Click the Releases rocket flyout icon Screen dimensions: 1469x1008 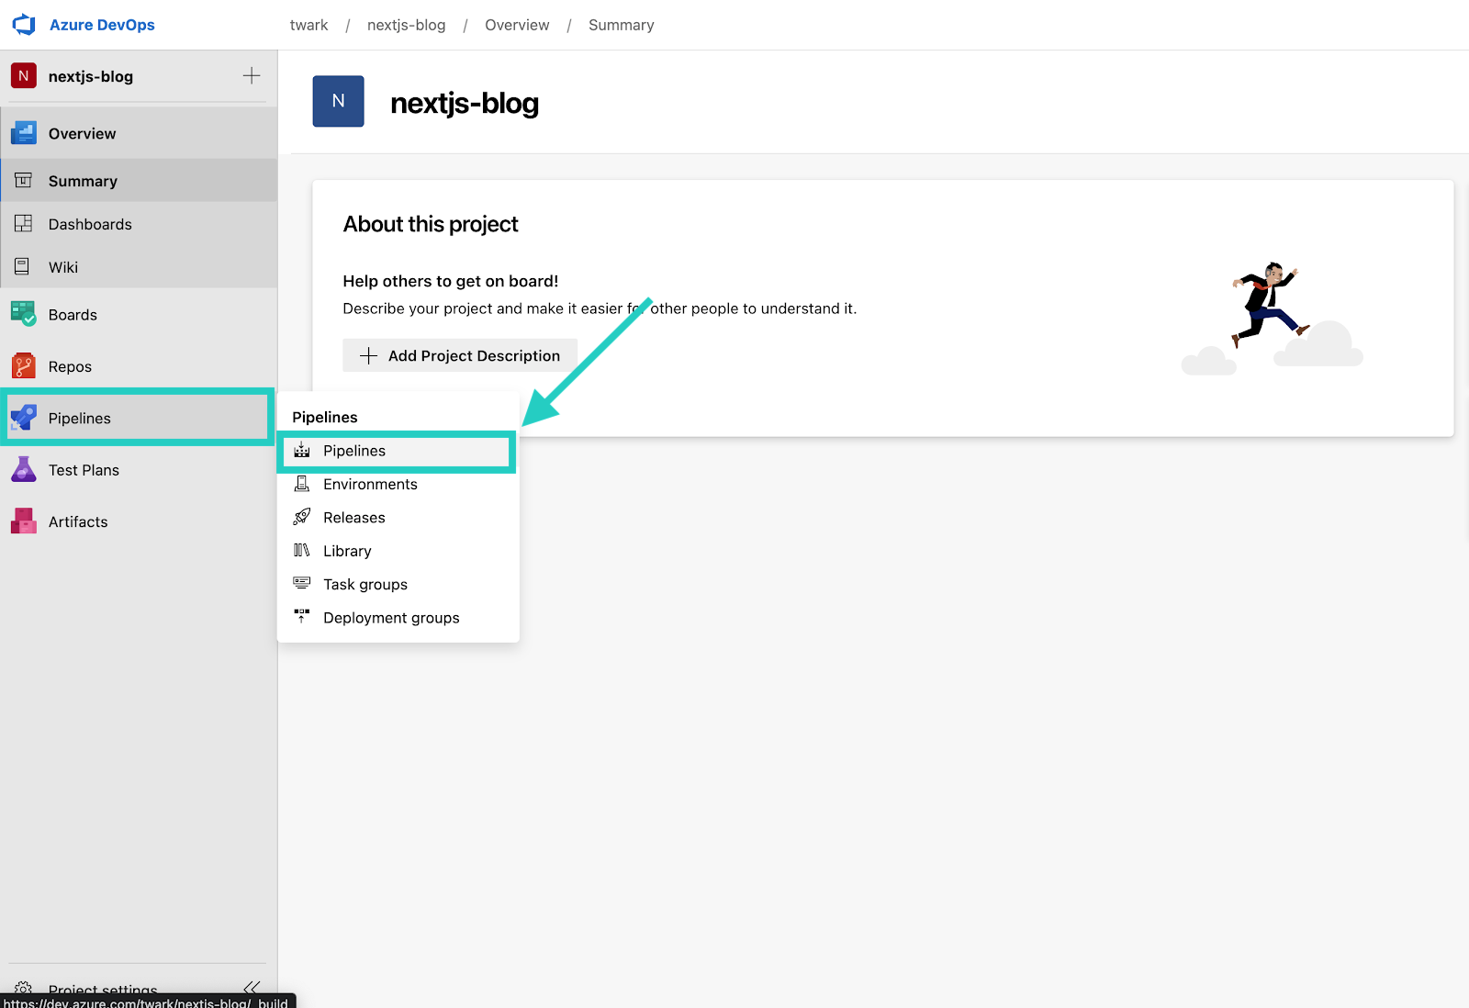click(302, 517)
